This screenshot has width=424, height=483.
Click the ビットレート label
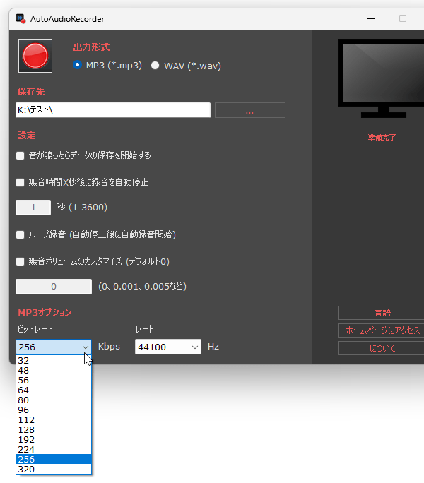35,329
